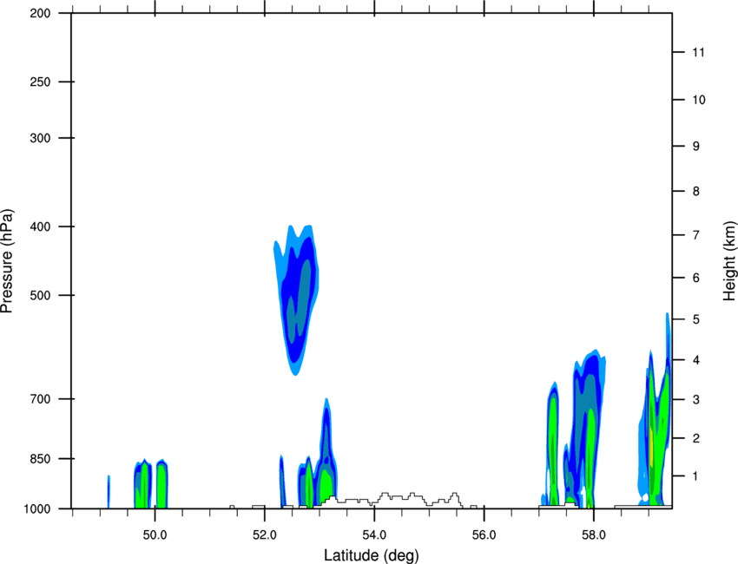Viewport: 738px width, 564px height.
Task: Select the 700 pressure tick label
Action: [x=40, y=399]
